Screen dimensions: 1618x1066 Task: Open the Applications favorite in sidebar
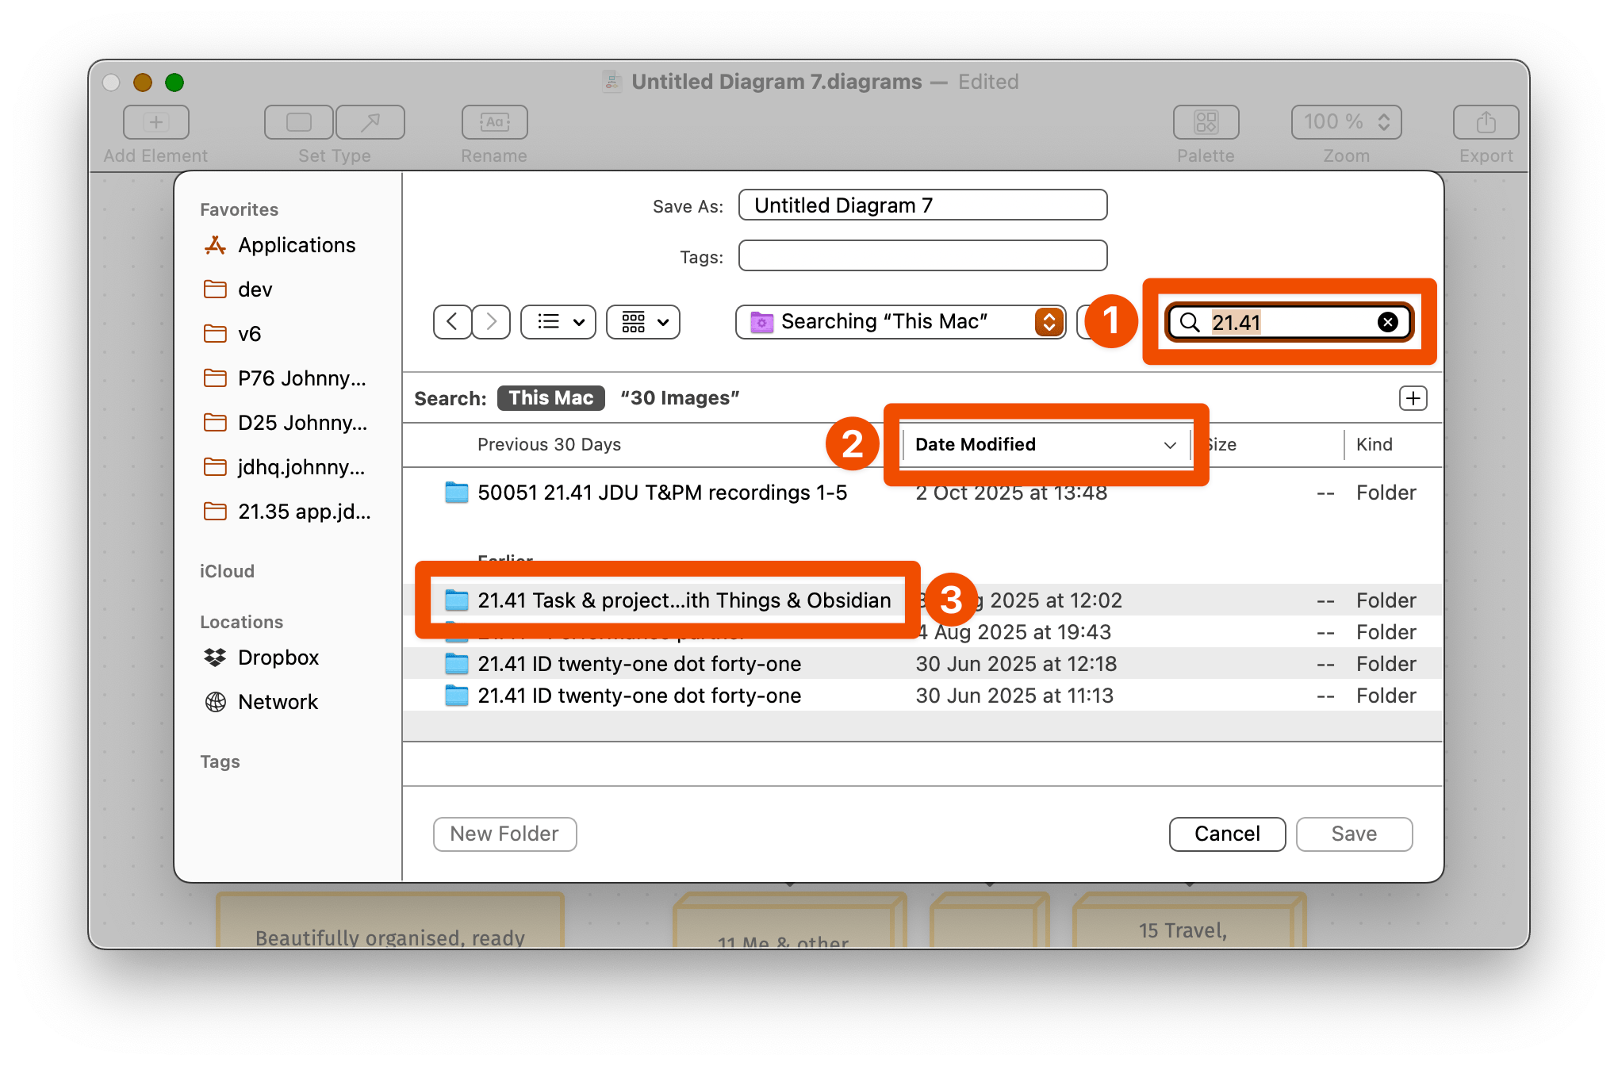coord(296,244)
